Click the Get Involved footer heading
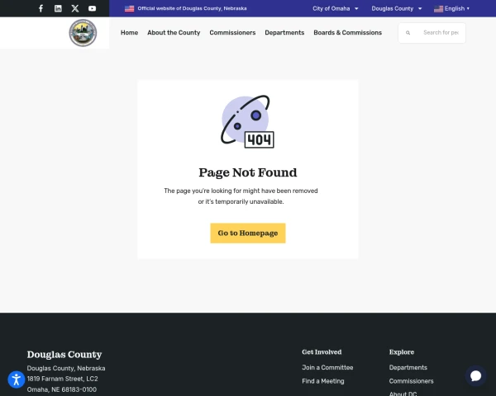The height and width of the screenshot is (396, 496). tap(322, 351)
